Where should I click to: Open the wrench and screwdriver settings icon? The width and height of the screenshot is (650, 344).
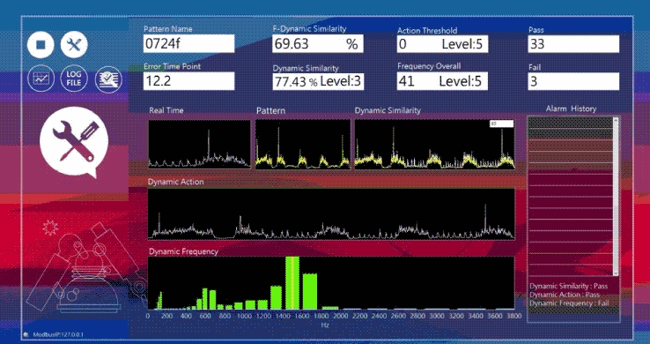click(x=74, y=44)
